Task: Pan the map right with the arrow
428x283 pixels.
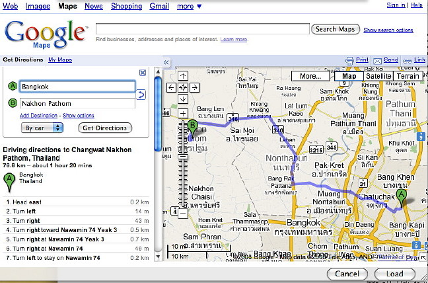Action: (x=194, y=87)
